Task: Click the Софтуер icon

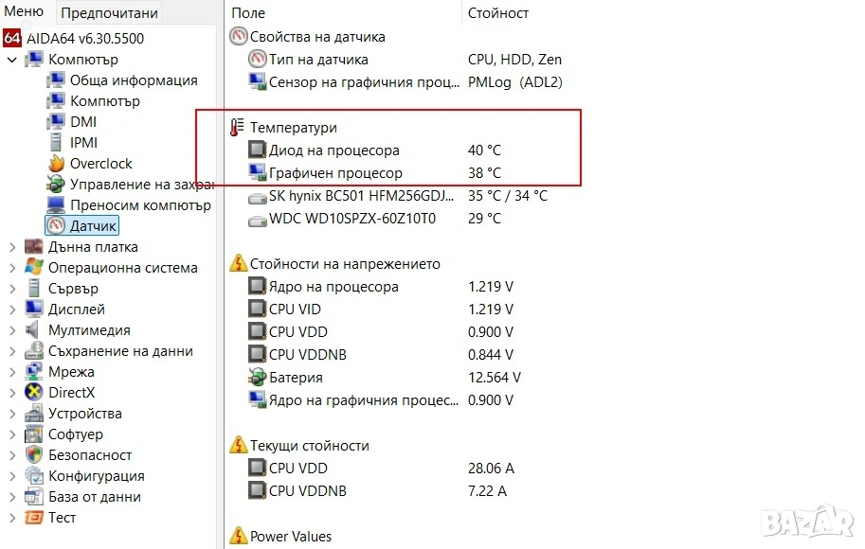Action: [34, 434]
